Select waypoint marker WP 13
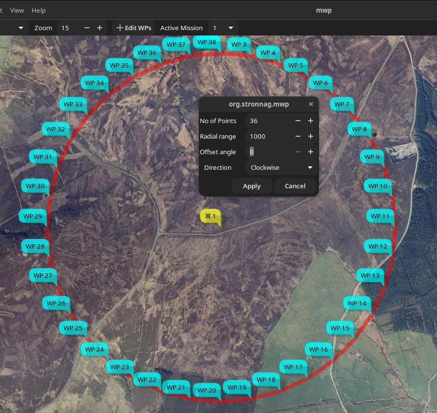Viewport: 437px width, 413px height. coord(370,275)
